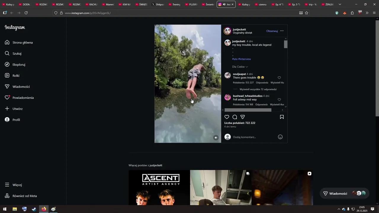The image size is (379, 213).
Task: Open the Więcej menu
Action: (14, 185)
